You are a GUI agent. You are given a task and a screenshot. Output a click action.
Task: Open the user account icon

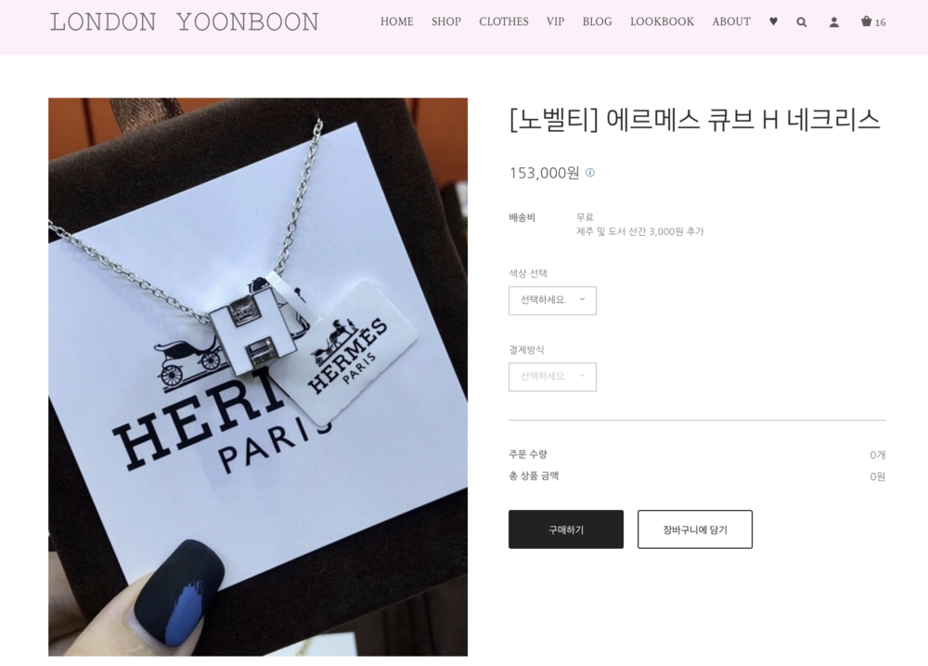click(834, 22)
